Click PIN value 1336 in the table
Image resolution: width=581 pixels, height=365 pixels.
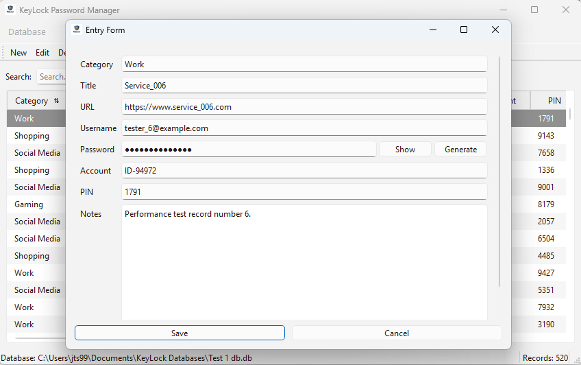tap(546, 170)
